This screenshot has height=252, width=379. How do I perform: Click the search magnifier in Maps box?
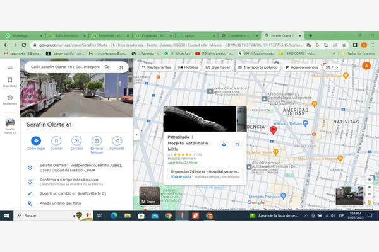point(107,67)
